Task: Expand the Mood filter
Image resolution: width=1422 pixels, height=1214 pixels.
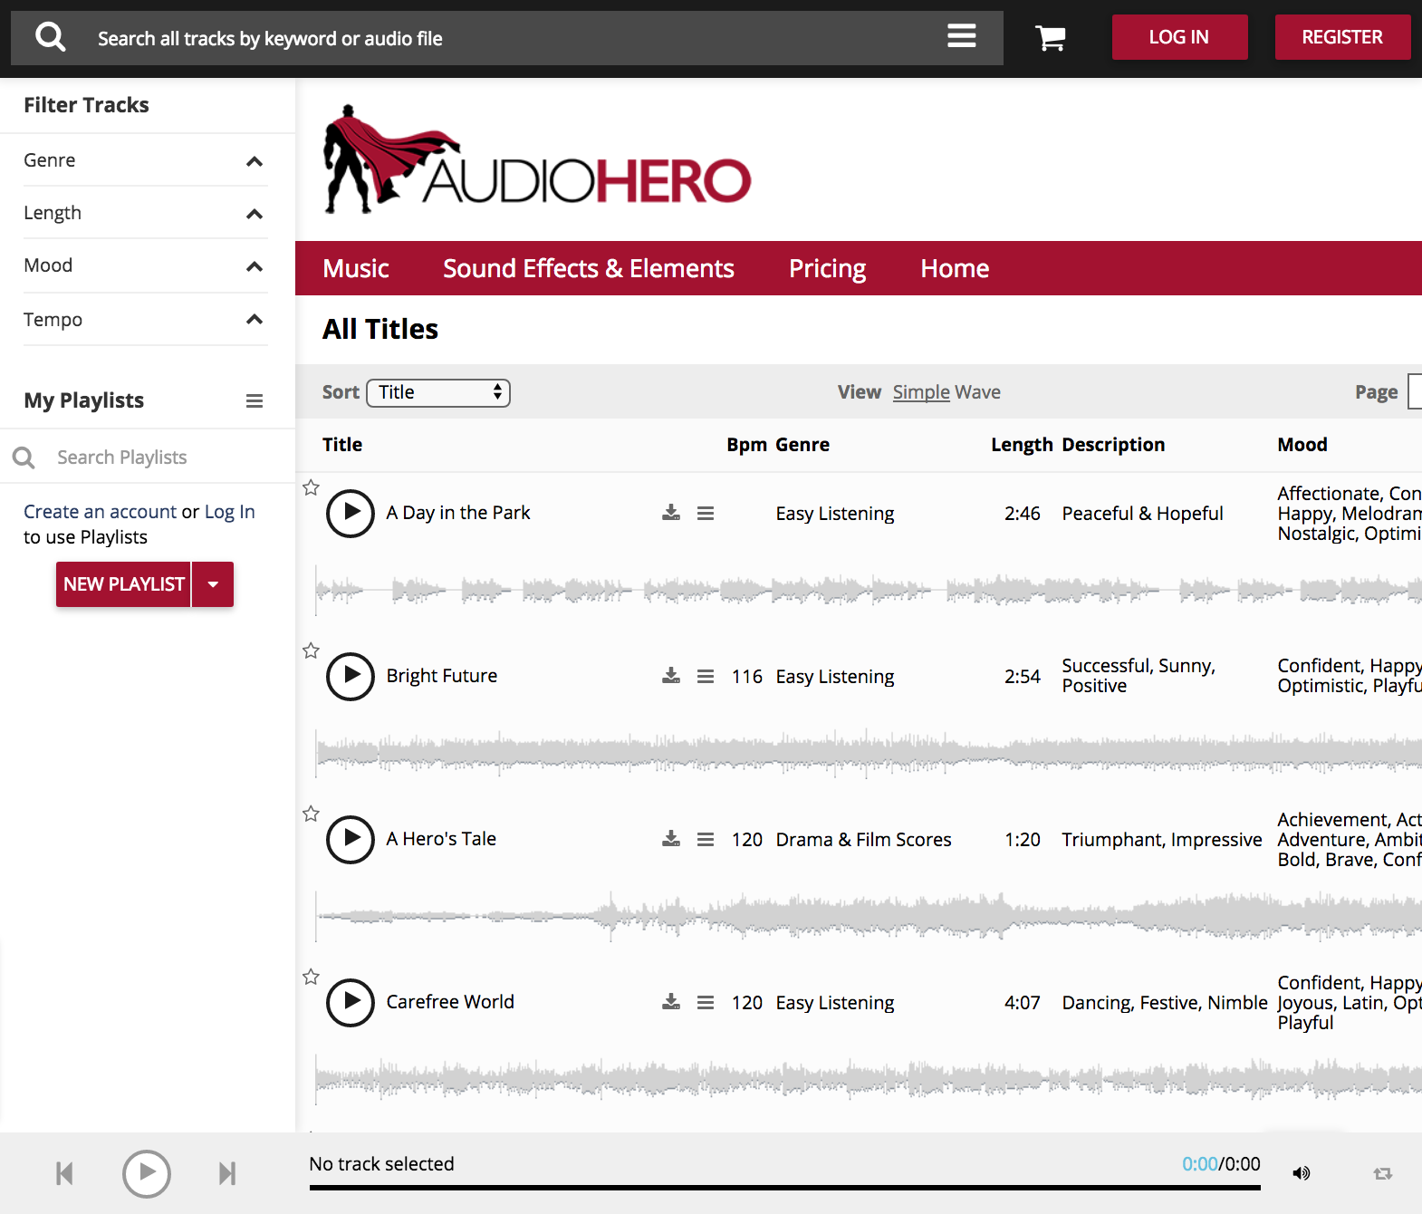Action: point(146,265)
